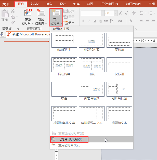Center align text

point(147,21)
